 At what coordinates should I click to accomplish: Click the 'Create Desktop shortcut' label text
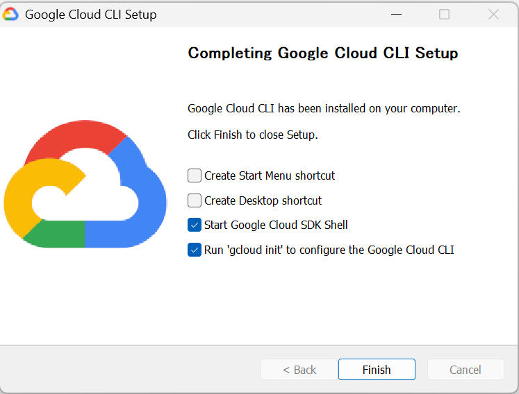[263, 200]
